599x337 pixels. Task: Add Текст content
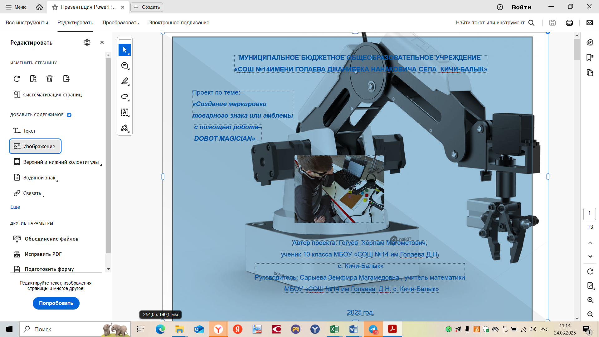pos(24,131)
